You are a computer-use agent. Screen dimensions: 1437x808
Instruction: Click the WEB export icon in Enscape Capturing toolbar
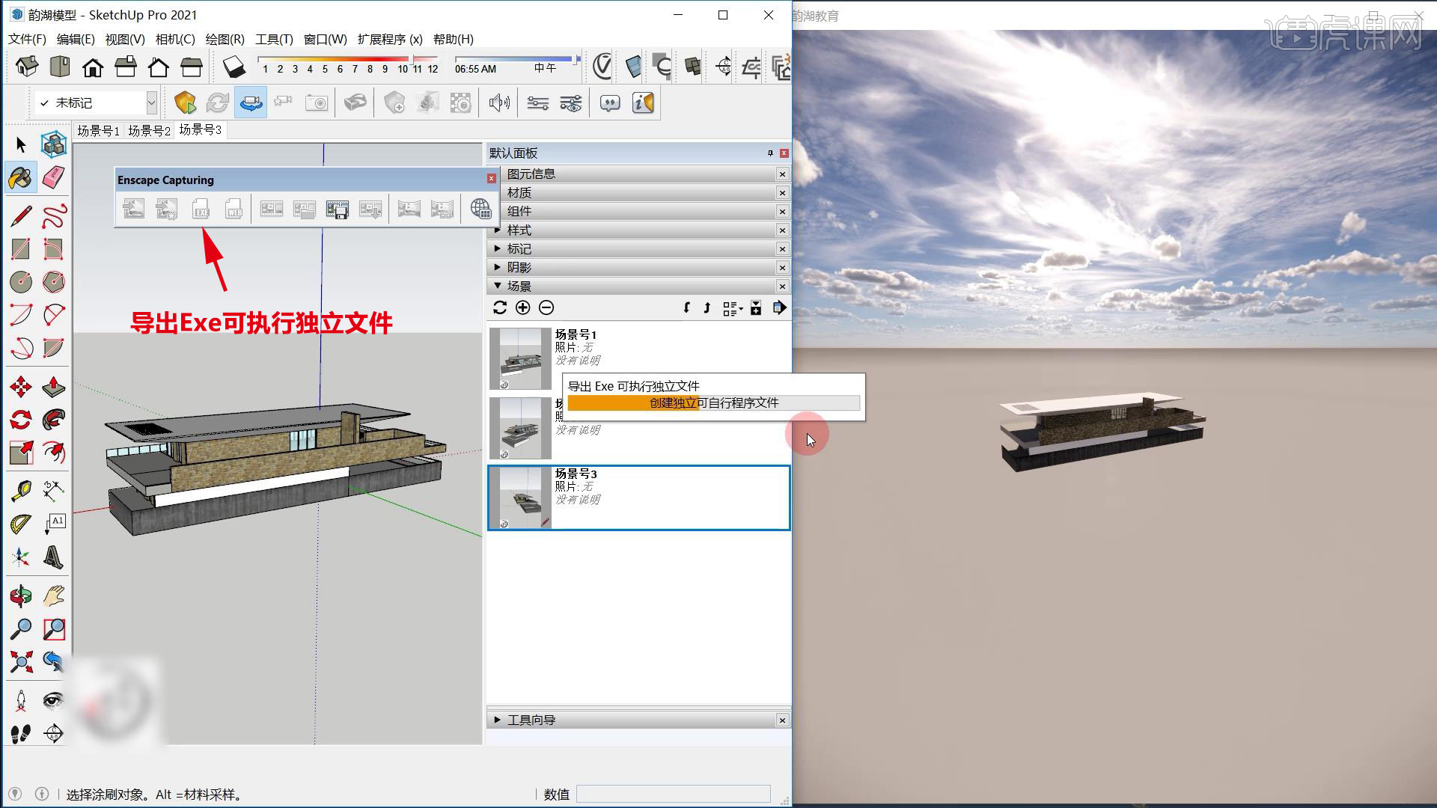point(234,209)
